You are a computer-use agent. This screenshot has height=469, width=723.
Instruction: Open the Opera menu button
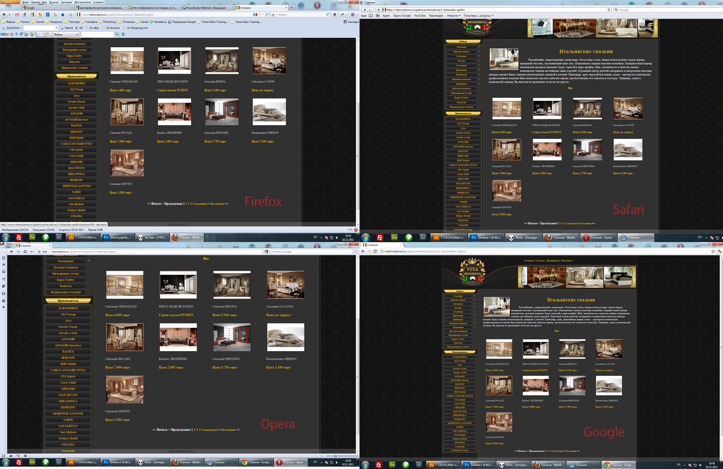pos(7,244)
